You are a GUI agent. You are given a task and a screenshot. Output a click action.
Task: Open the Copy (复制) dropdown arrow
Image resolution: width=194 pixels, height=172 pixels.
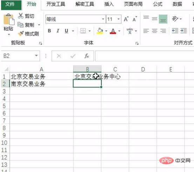pyautogui.click(x=39, y=25)
